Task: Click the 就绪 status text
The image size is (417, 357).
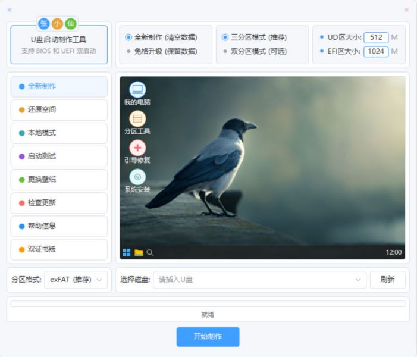Action: click(208, 315)
